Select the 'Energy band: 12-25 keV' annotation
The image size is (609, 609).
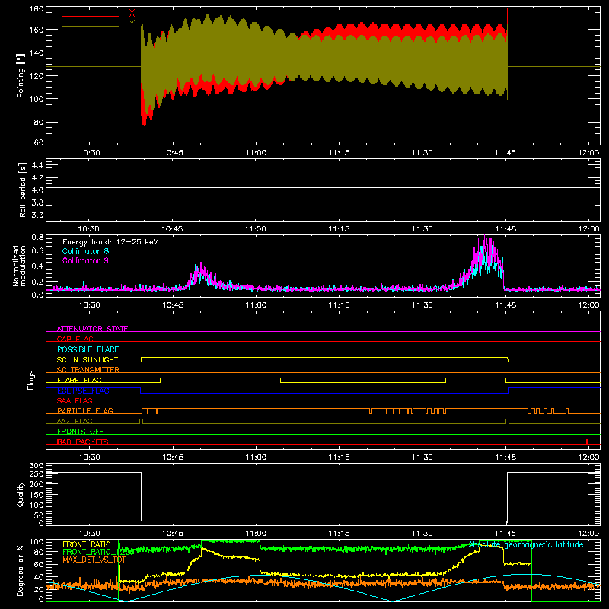(x=110, y=242)
